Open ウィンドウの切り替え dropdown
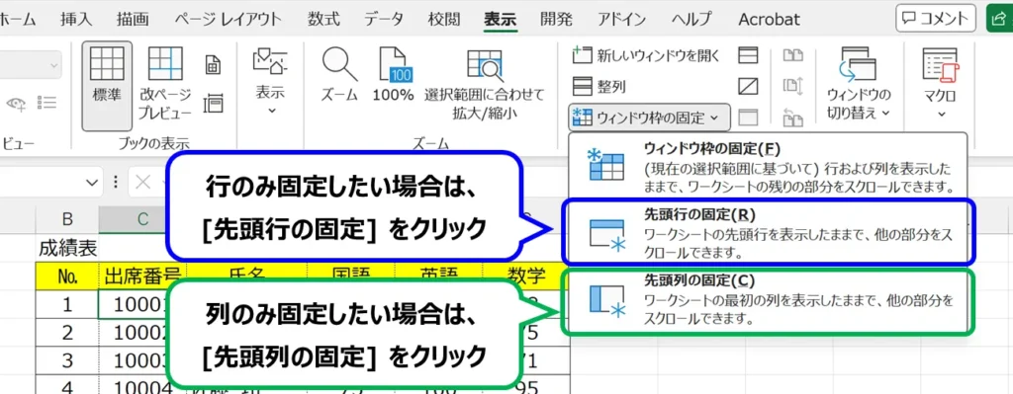The width and height of the screenshot is (1013, 394). [859, 84]
